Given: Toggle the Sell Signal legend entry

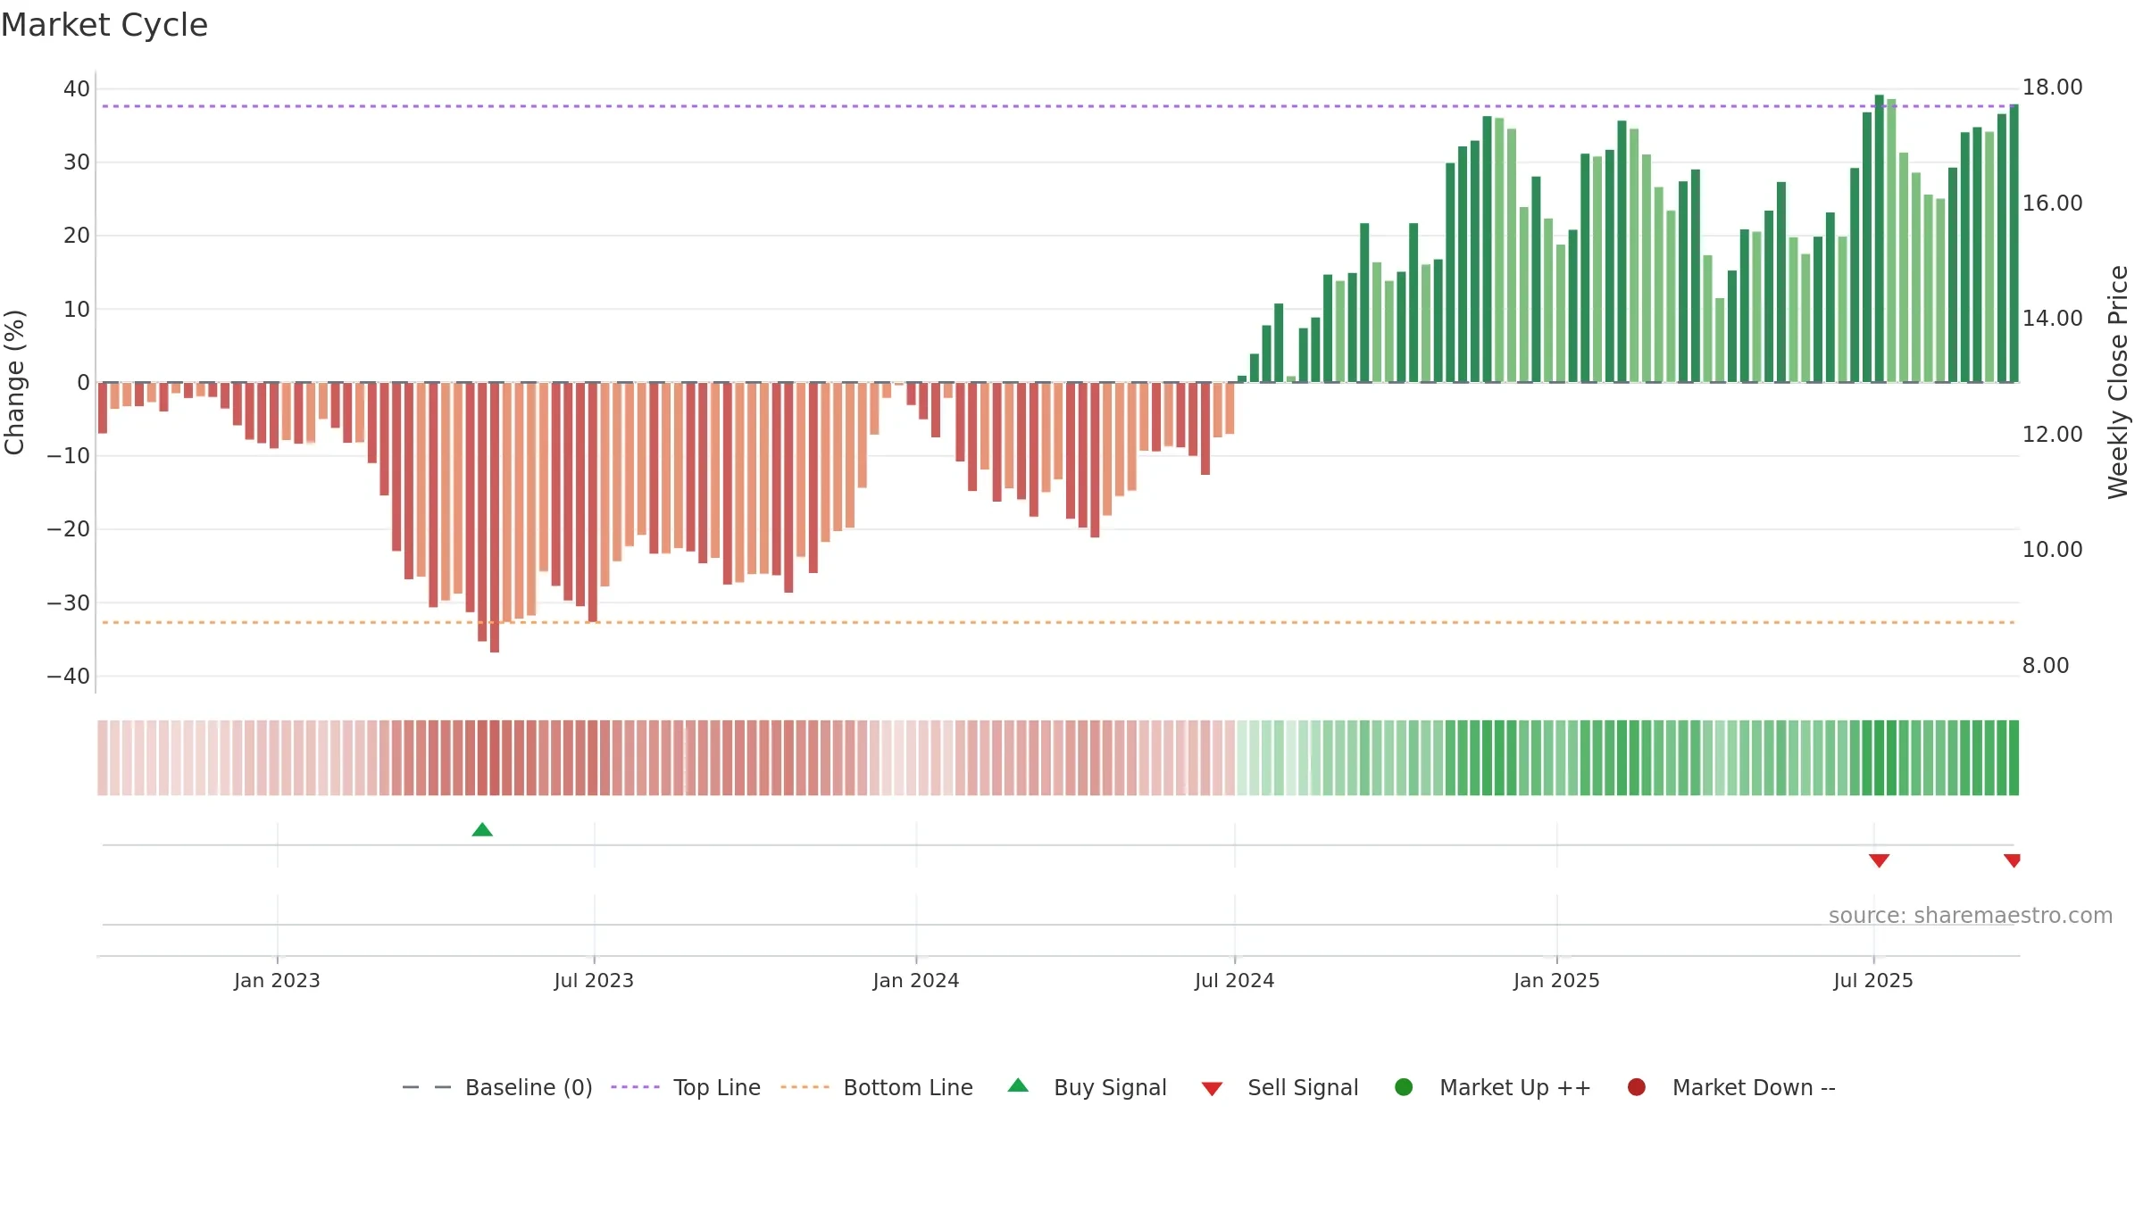Looking at the screenshot, I should point(1280,1087).
